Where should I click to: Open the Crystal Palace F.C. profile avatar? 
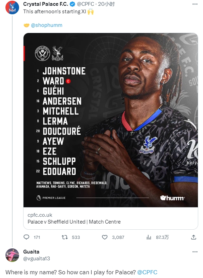[12, 7]
